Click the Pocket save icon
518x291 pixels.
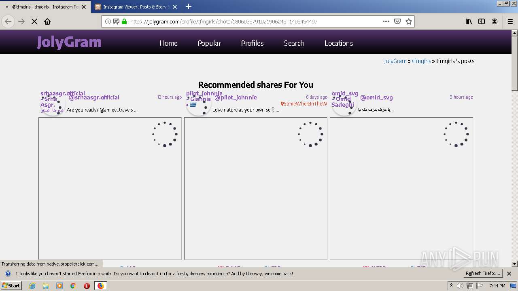(397, 21)
